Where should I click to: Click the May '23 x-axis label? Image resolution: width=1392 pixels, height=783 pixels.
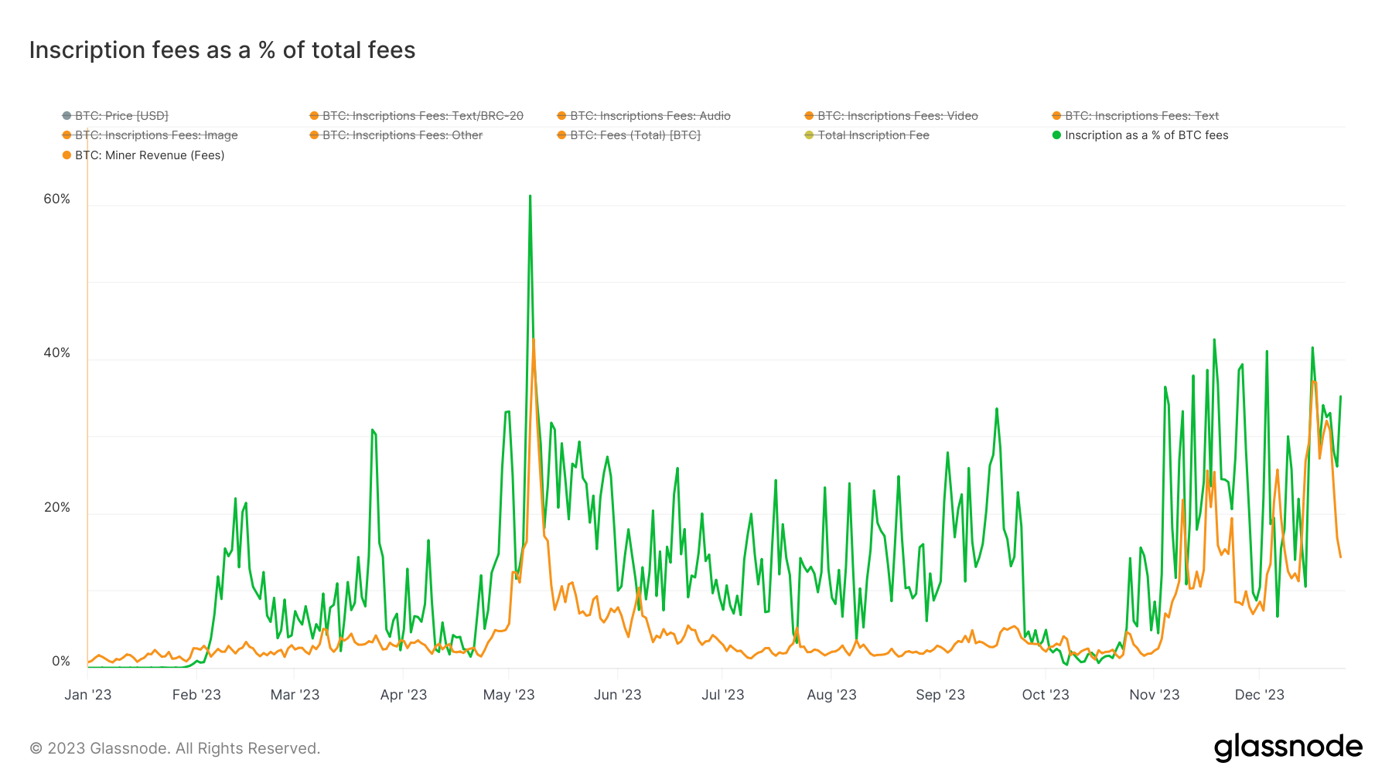pyautogui.click(x=509, y=695)
